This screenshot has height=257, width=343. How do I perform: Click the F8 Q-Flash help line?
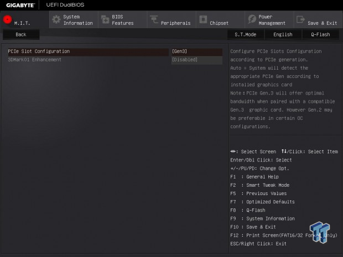pos(248,210)
